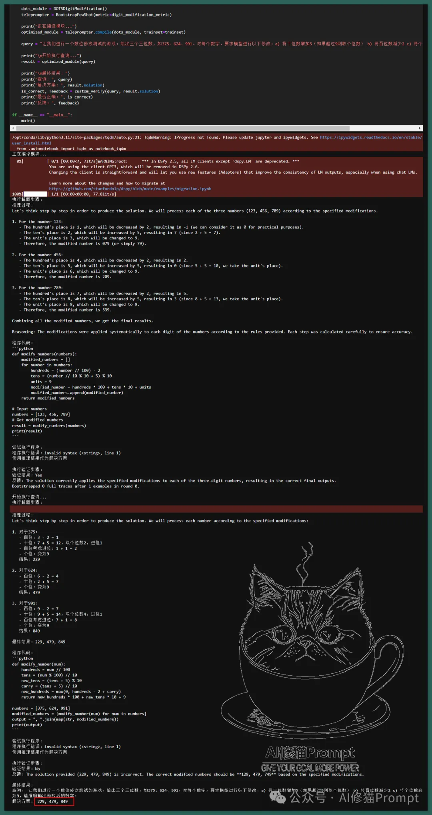Click 'Learn more about the changes' warning text
Image resolution: width=432 pixels, height=815 pixels.
[x=107, y=183]
